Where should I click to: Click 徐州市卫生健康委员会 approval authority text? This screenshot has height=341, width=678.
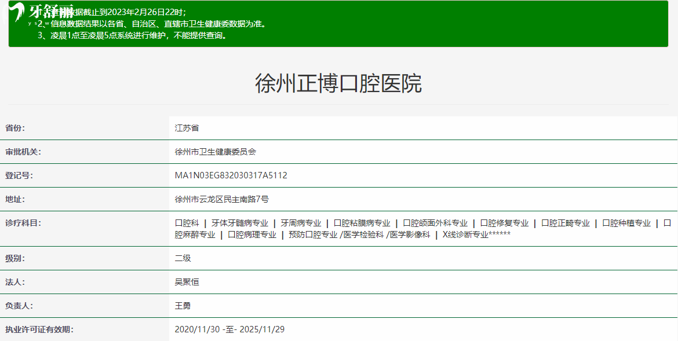(x=215, y=152)
